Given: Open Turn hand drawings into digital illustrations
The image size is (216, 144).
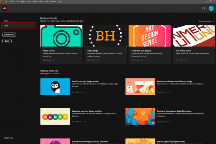Looking at the screenshot, I should (174, 111).
